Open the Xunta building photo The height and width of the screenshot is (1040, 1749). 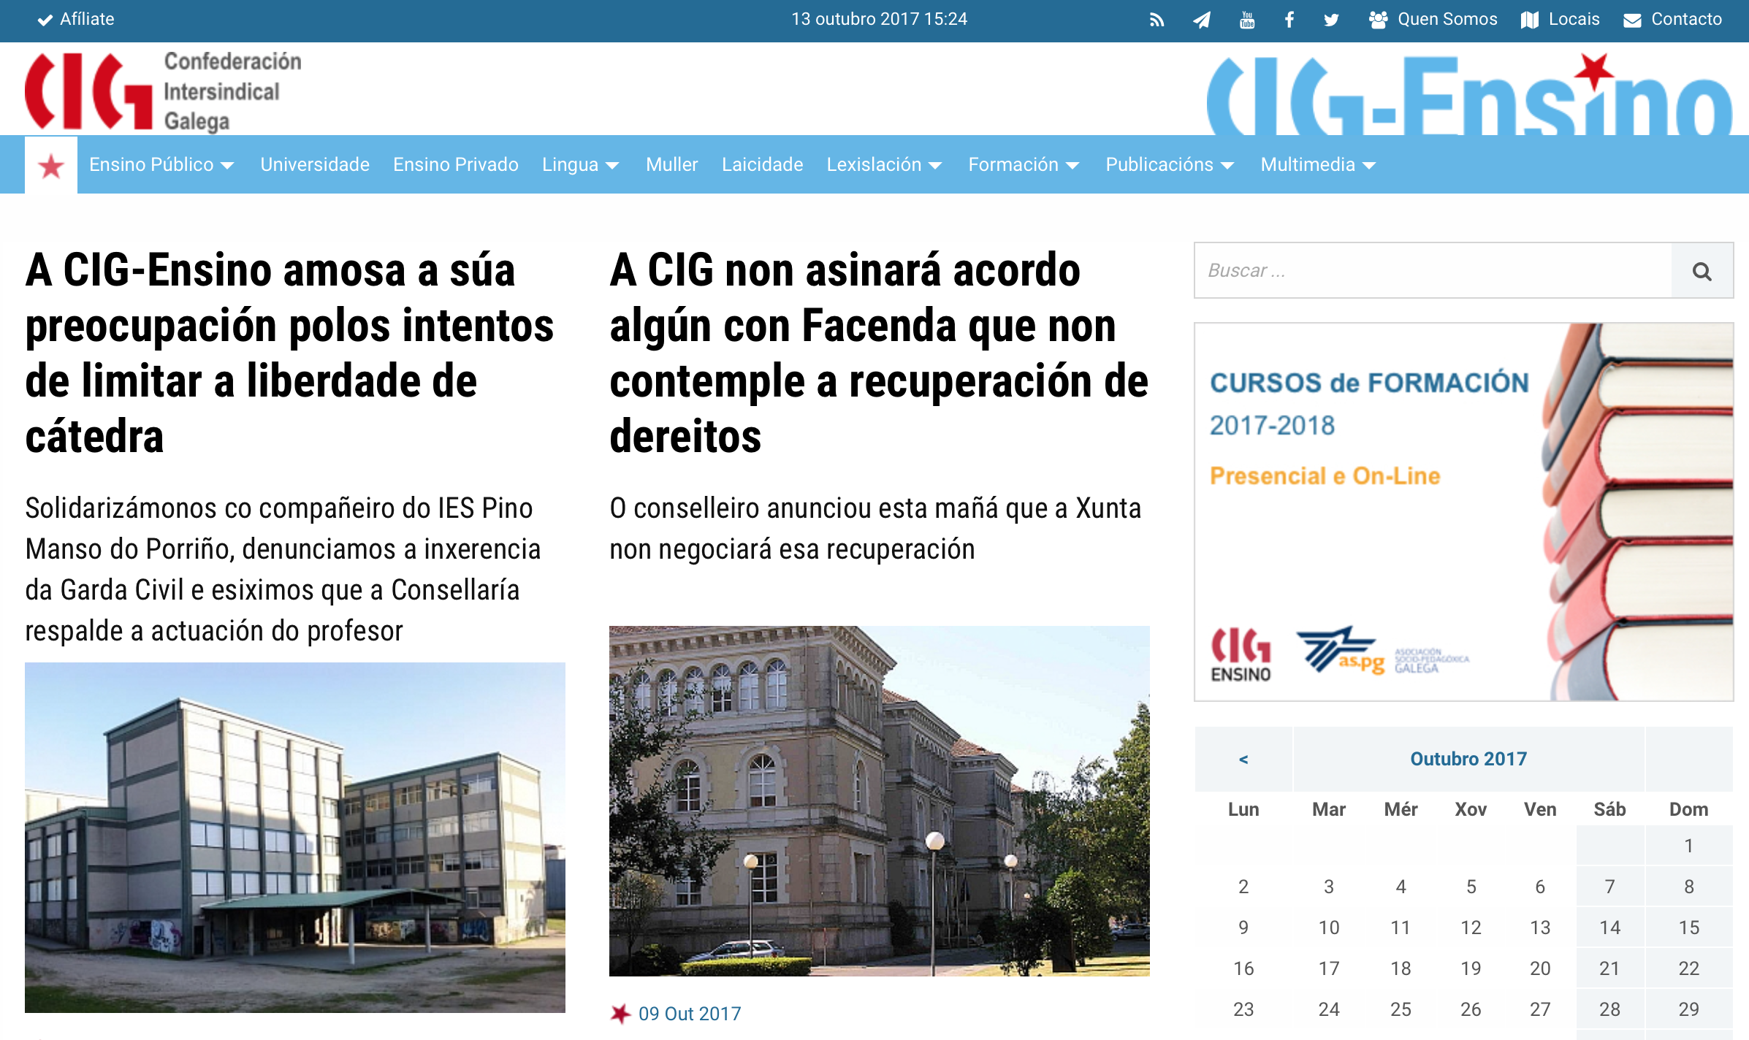pos(880,800)
